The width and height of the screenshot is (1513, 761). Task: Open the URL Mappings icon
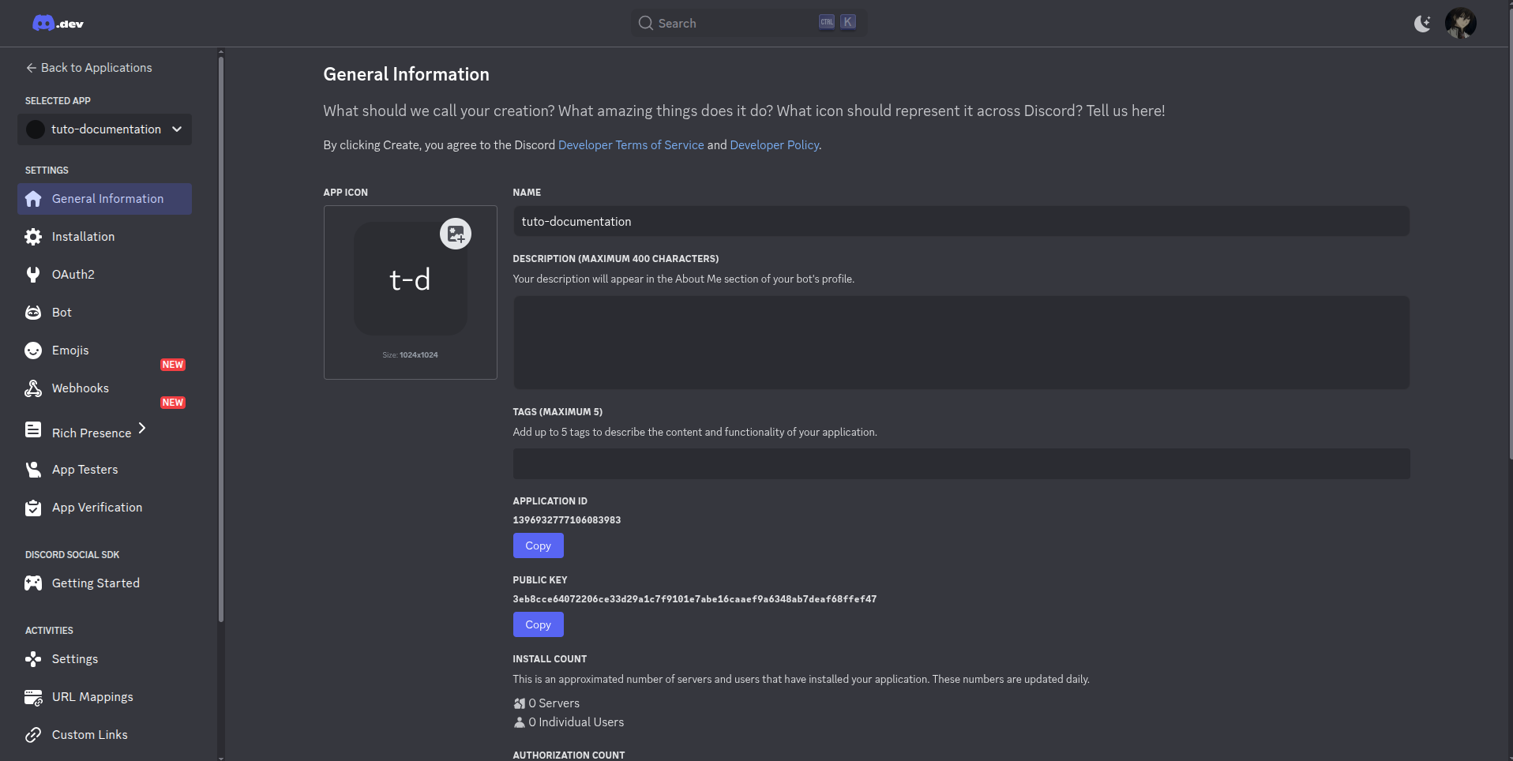33,697
